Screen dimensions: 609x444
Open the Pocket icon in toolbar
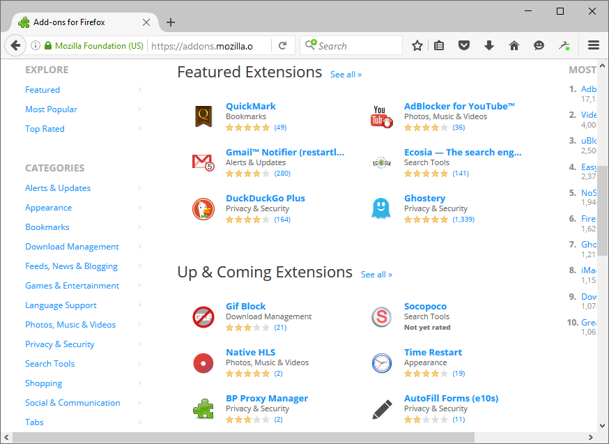tap(464, 46)
